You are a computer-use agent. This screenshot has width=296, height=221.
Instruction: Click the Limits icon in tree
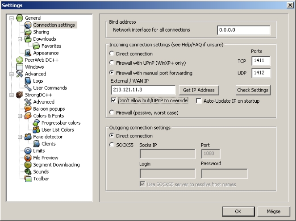pyautogui.click(x=28, y=151)
